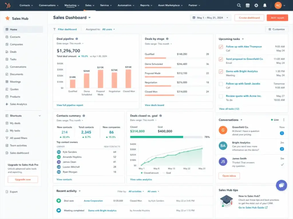Image resolution: width=293 pixels, height=219 pixels.
Task: Click the Sales Hub star icon
Action: pos(7,18)
